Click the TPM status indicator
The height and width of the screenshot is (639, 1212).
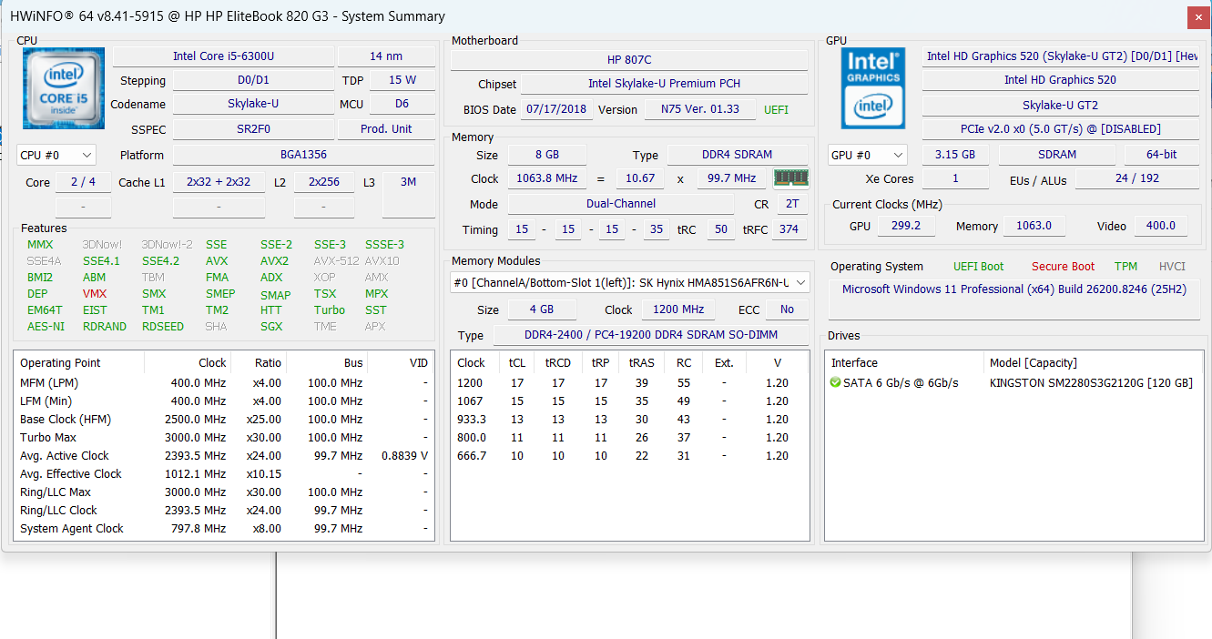point(1125,267)
